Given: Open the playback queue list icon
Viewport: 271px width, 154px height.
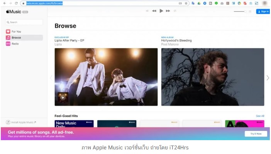Looking at the screenshot, I should click(250, 12).
